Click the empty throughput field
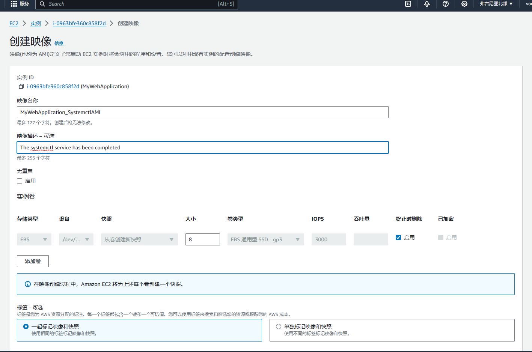This screenshot has width=532, height=352. [371, 239]
